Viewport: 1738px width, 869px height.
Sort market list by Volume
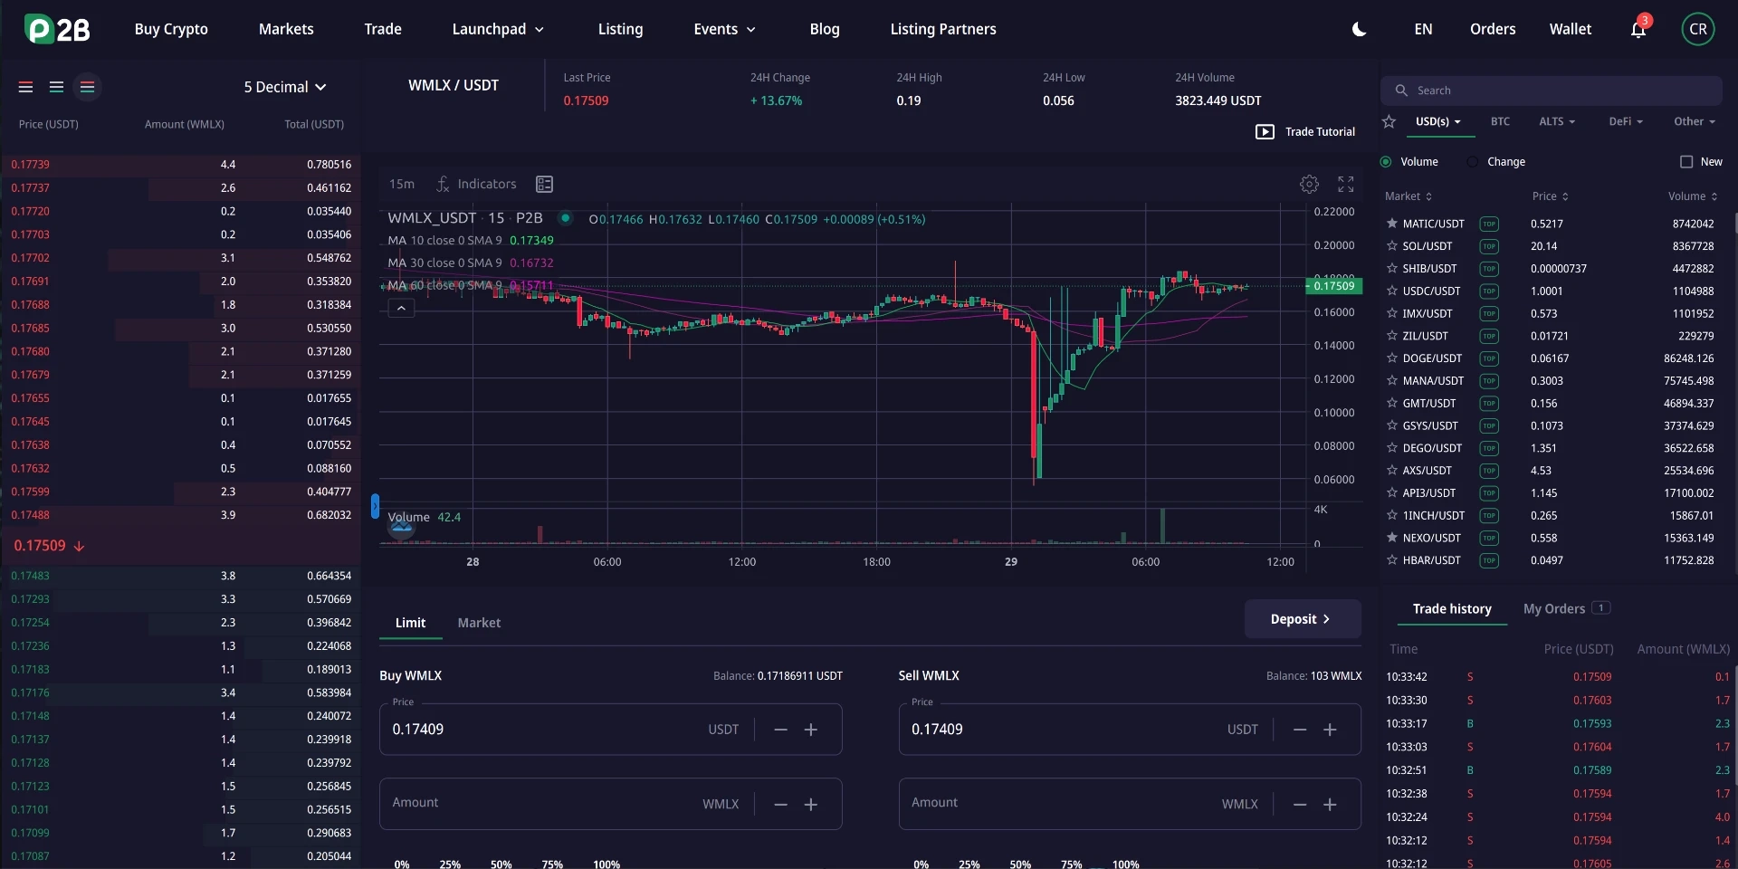(1693, 196)
